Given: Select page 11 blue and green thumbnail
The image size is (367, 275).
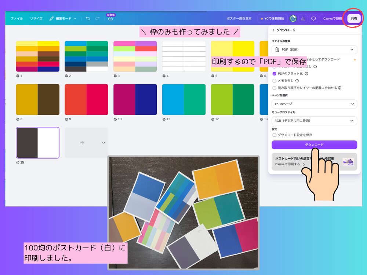Looking at the screenshot, I should tap(184, 100).
